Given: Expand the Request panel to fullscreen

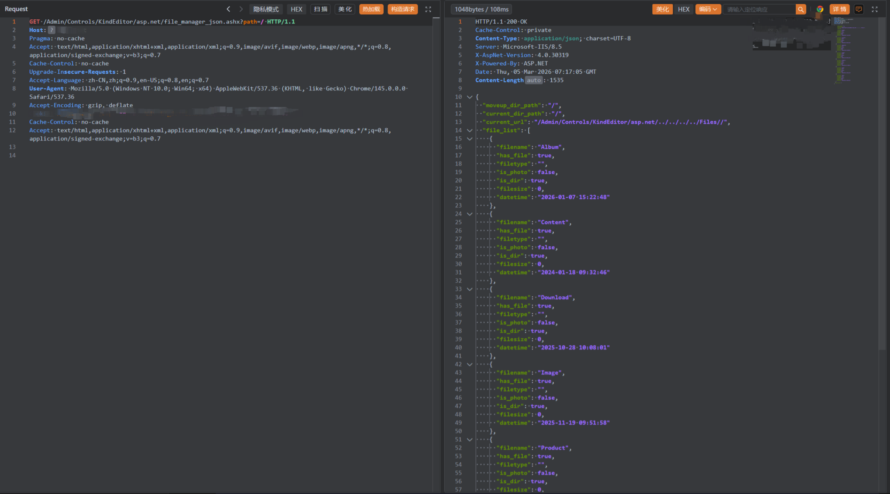Looking at the screenshot, I should click(428, 9).
